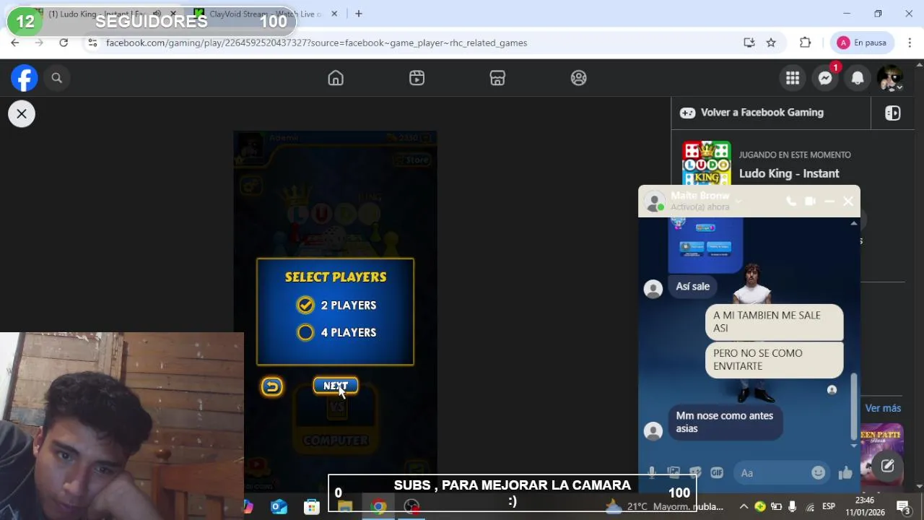Click the Ludo King game thumbnail
924x520 pixels.
706,163
